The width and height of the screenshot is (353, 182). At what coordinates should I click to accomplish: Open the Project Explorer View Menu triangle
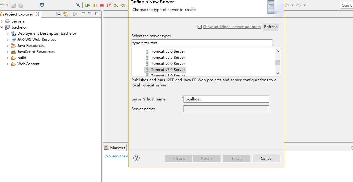click(84, 13)
